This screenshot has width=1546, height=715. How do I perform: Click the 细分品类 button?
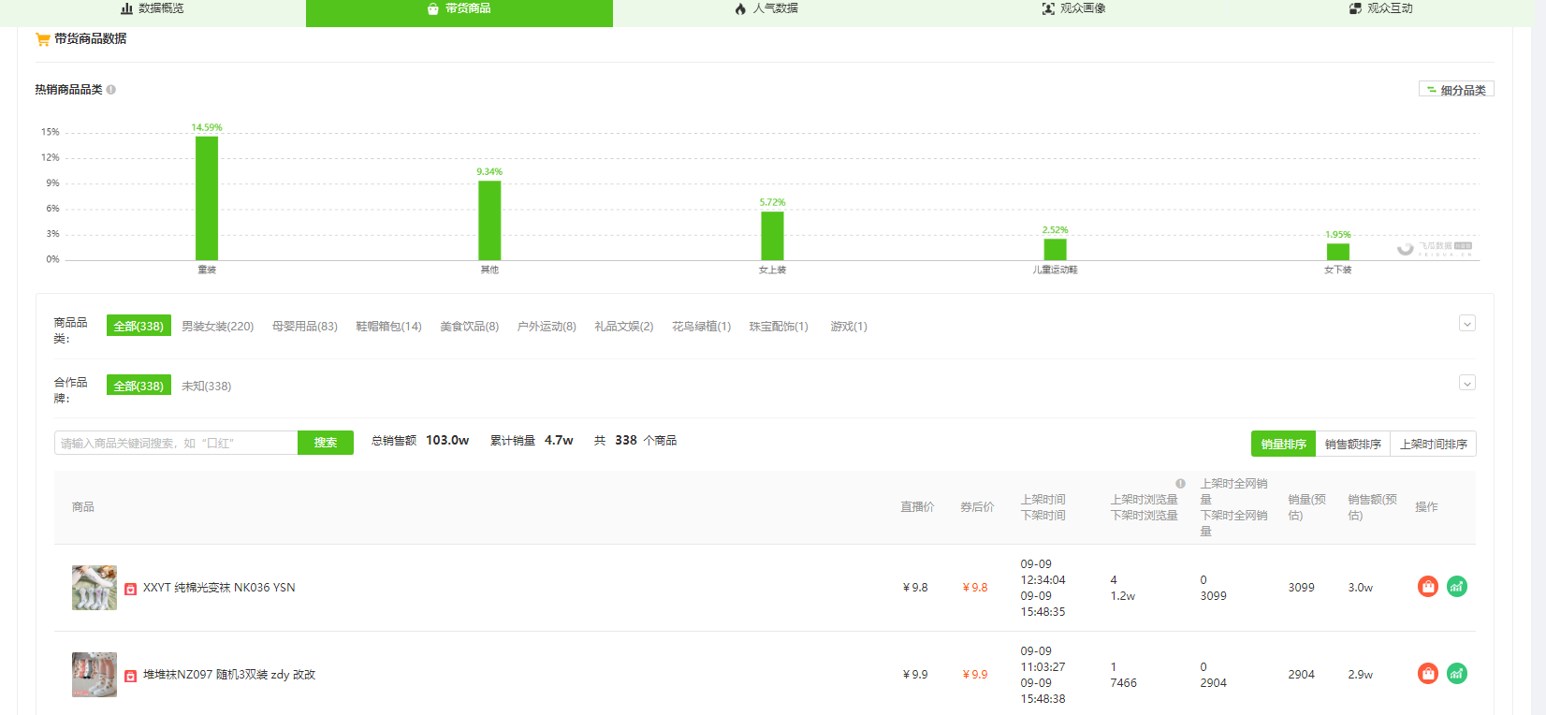pyautogui.click(x=1456, y=90)
